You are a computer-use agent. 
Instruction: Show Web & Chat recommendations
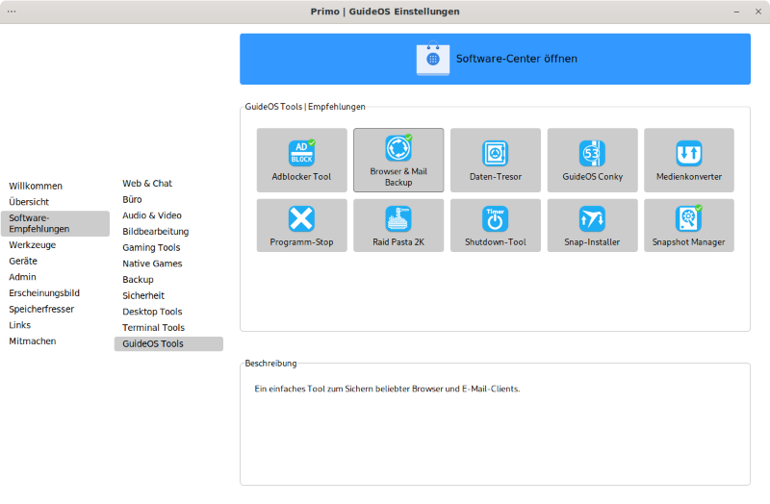click(x=147, y=183)
